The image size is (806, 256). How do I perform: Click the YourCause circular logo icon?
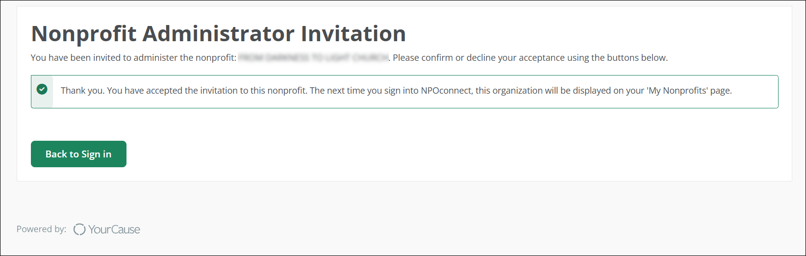[79, 230]
